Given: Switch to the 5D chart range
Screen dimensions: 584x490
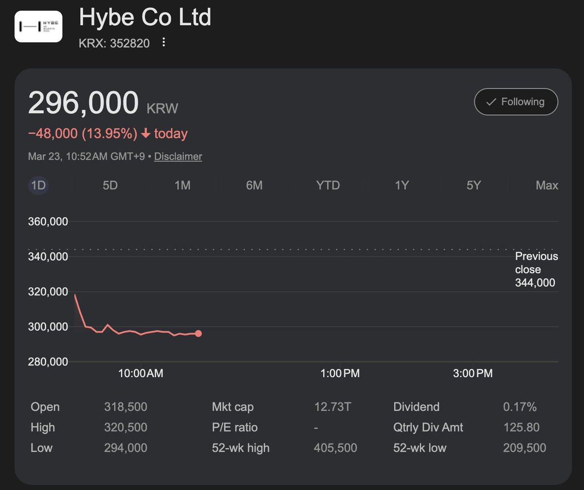Looking at the screenshot, I should 110,185.
